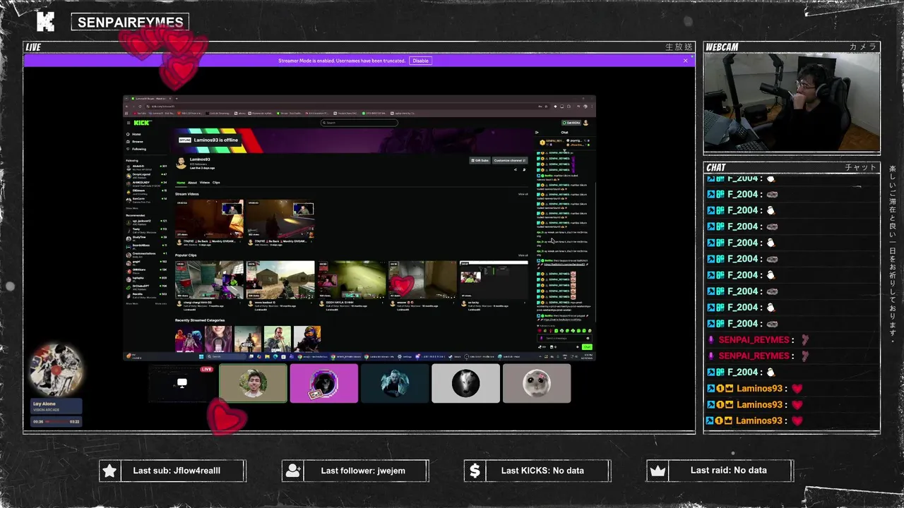Open a new browser tab
Image resolution: width=904 pixels, height=508 pixels.
click(x=177, y=99)
